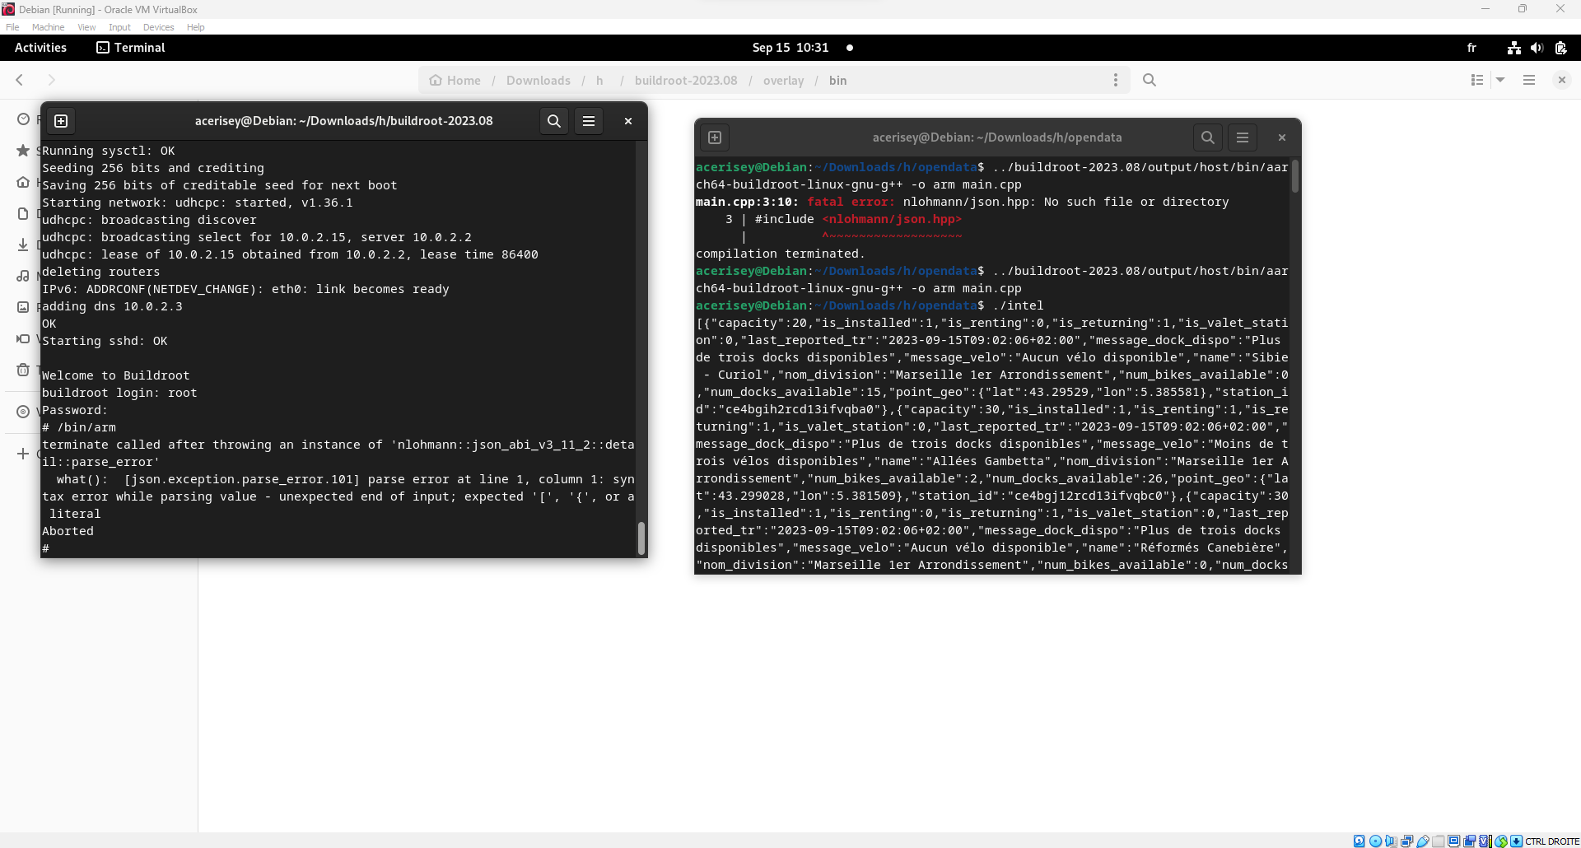This screenshot has height=848, width=1581.
Task: Go to buildroot-2023.08 in the path bar
Action: click(686, 80)
